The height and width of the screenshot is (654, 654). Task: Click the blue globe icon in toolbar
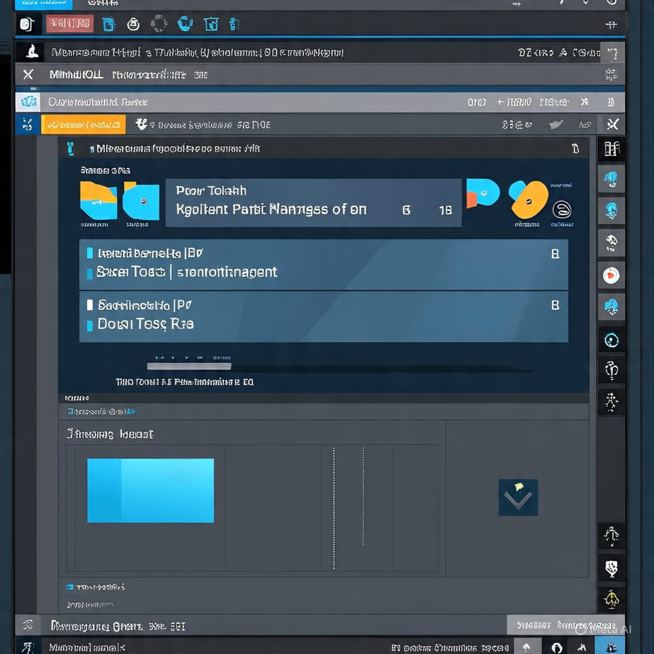tap(185, 24)
